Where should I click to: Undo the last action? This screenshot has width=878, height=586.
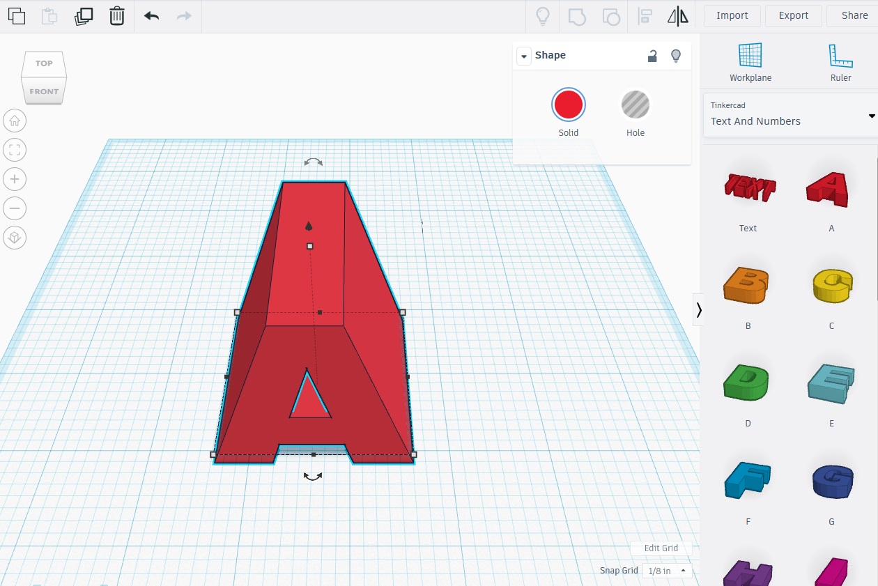coord(151,15)
